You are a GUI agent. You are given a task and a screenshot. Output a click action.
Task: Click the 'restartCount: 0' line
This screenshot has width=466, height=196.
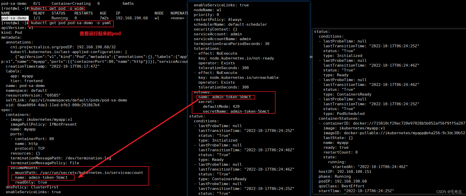click(340, 152)
